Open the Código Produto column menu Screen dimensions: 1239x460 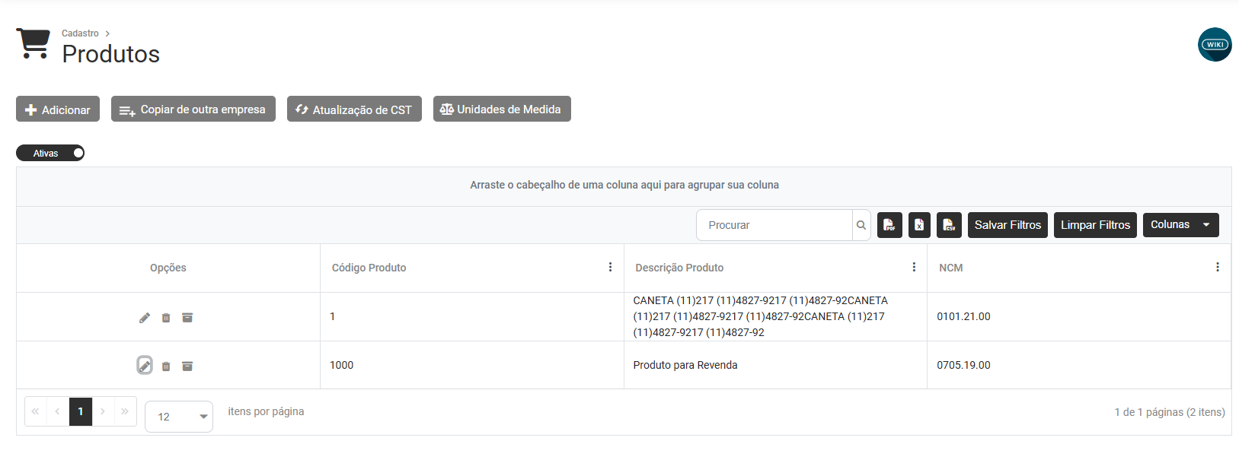pyautogui.click(x=610, y=268)
